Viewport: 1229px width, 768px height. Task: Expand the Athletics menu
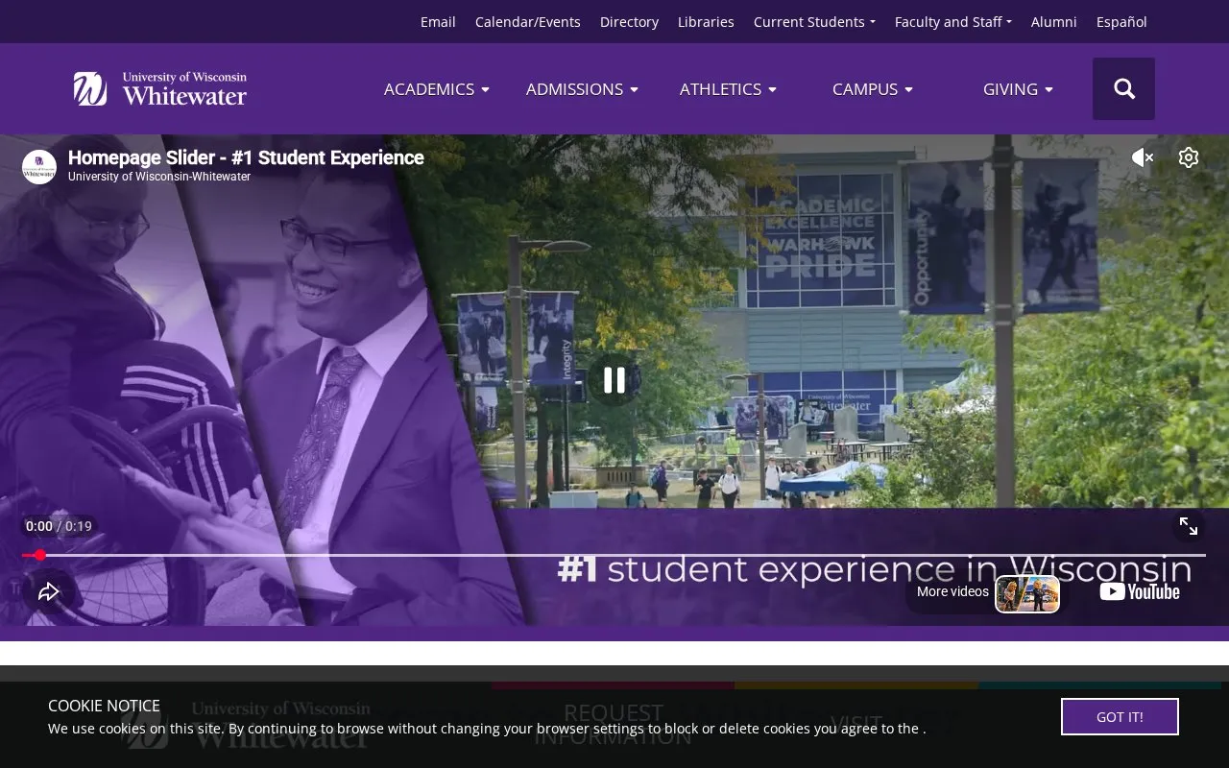pos(728,89)
